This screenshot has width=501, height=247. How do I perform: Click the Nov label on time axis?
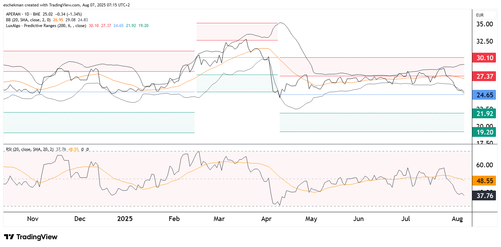click(x=33, y=219)
